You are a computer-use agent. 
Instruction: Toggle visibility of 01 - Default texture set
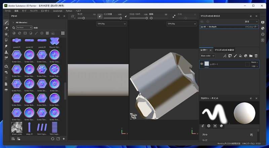tap(202, 27)
